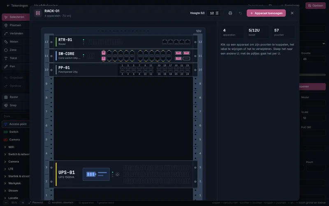This screenshot has width=329, height=206.
Task: Click zoom in plus in status bar
Action: [23, 203]
